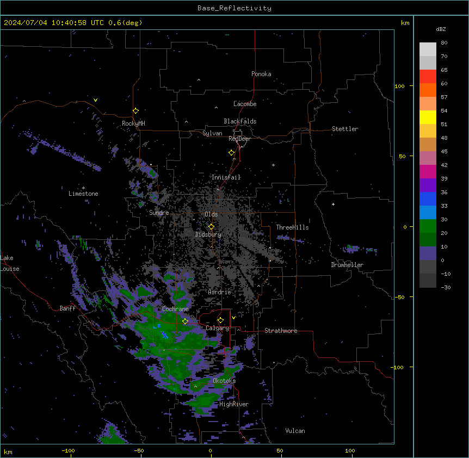Click the HighRiver city label
469x458 pixels.
pyautogui.click(x=234, y=404)
